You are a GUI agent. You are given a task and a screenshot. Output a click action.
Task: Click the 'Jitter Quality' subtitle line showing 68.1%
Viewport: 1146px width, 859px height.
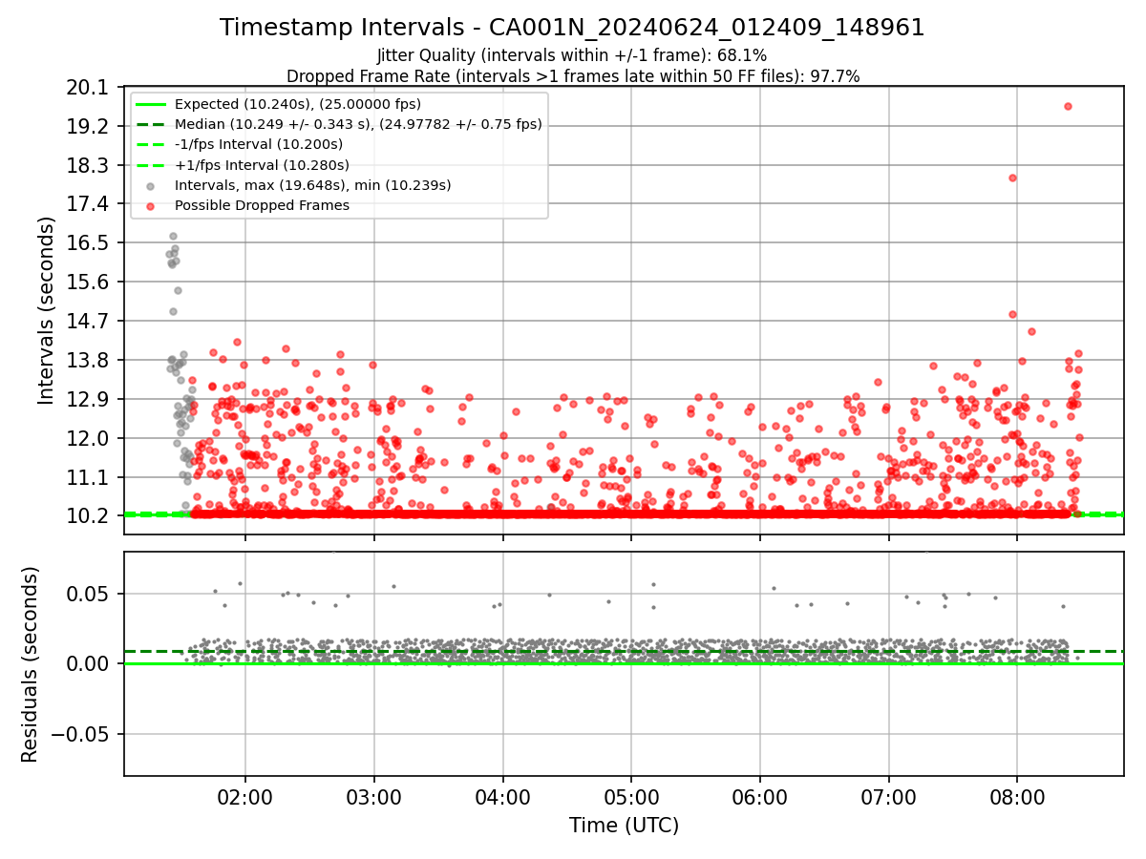click(x=572, y=55)
